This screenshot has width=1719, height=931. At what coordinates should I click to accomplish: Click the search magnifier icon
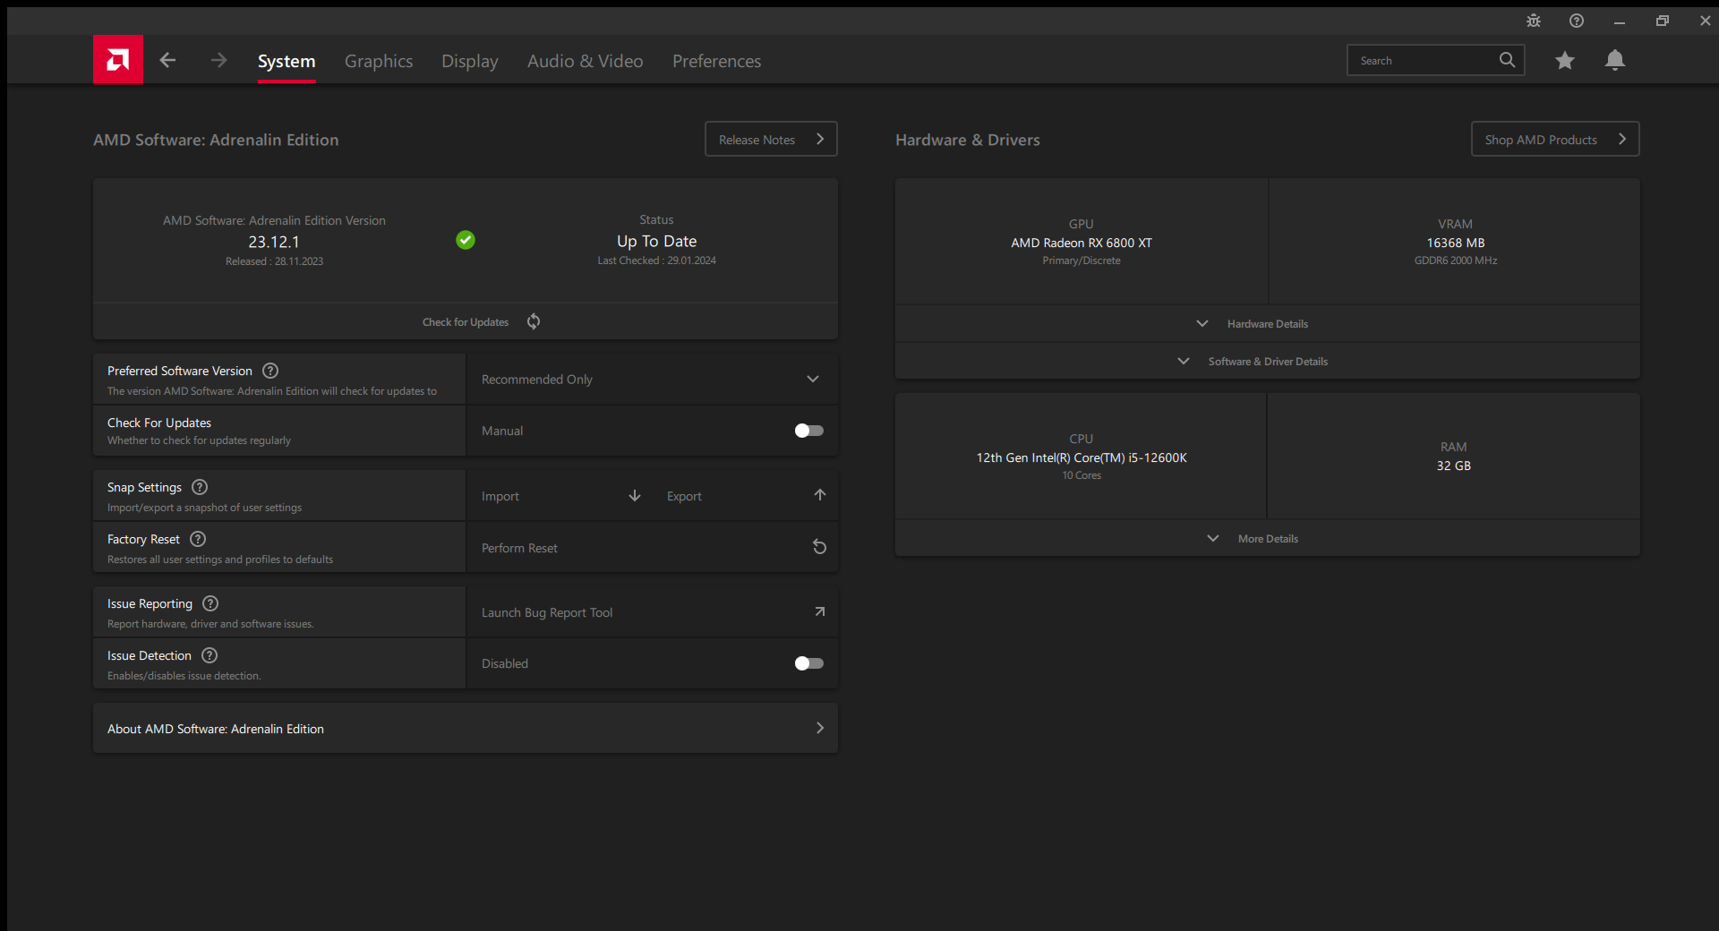[x=1507, y=60]
